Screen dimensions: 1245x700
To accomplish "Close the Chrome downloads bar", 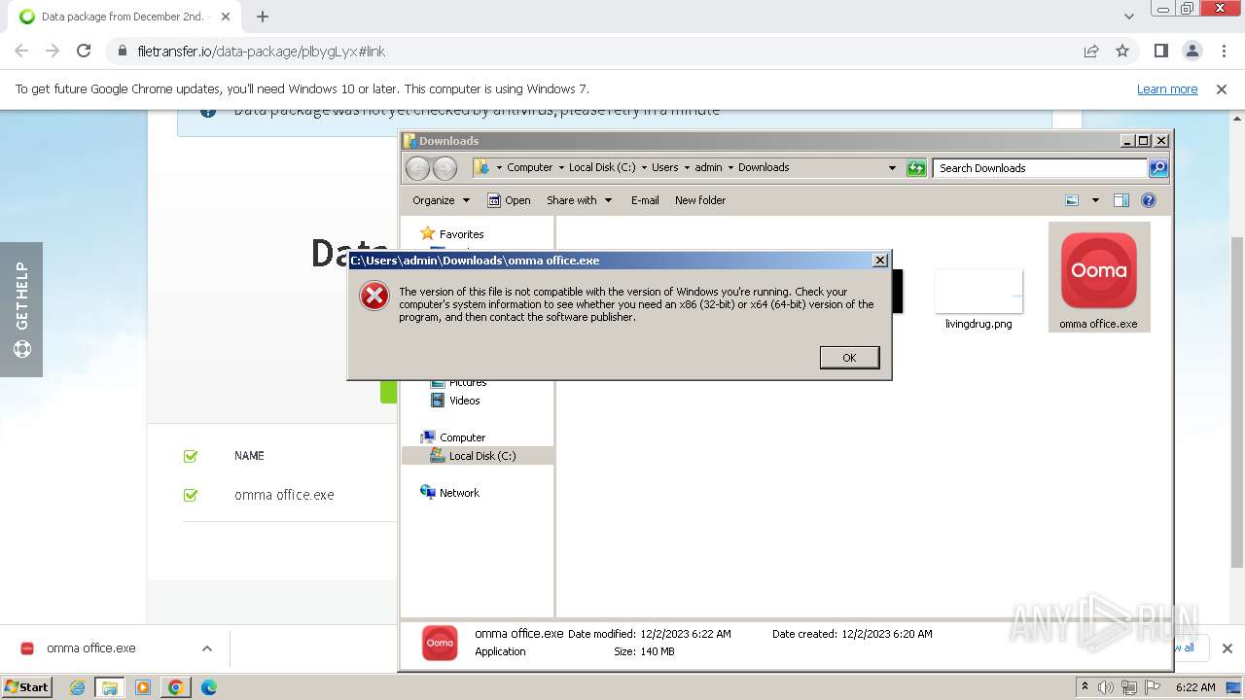I will pyautogui.click(x=1227, y=648).
